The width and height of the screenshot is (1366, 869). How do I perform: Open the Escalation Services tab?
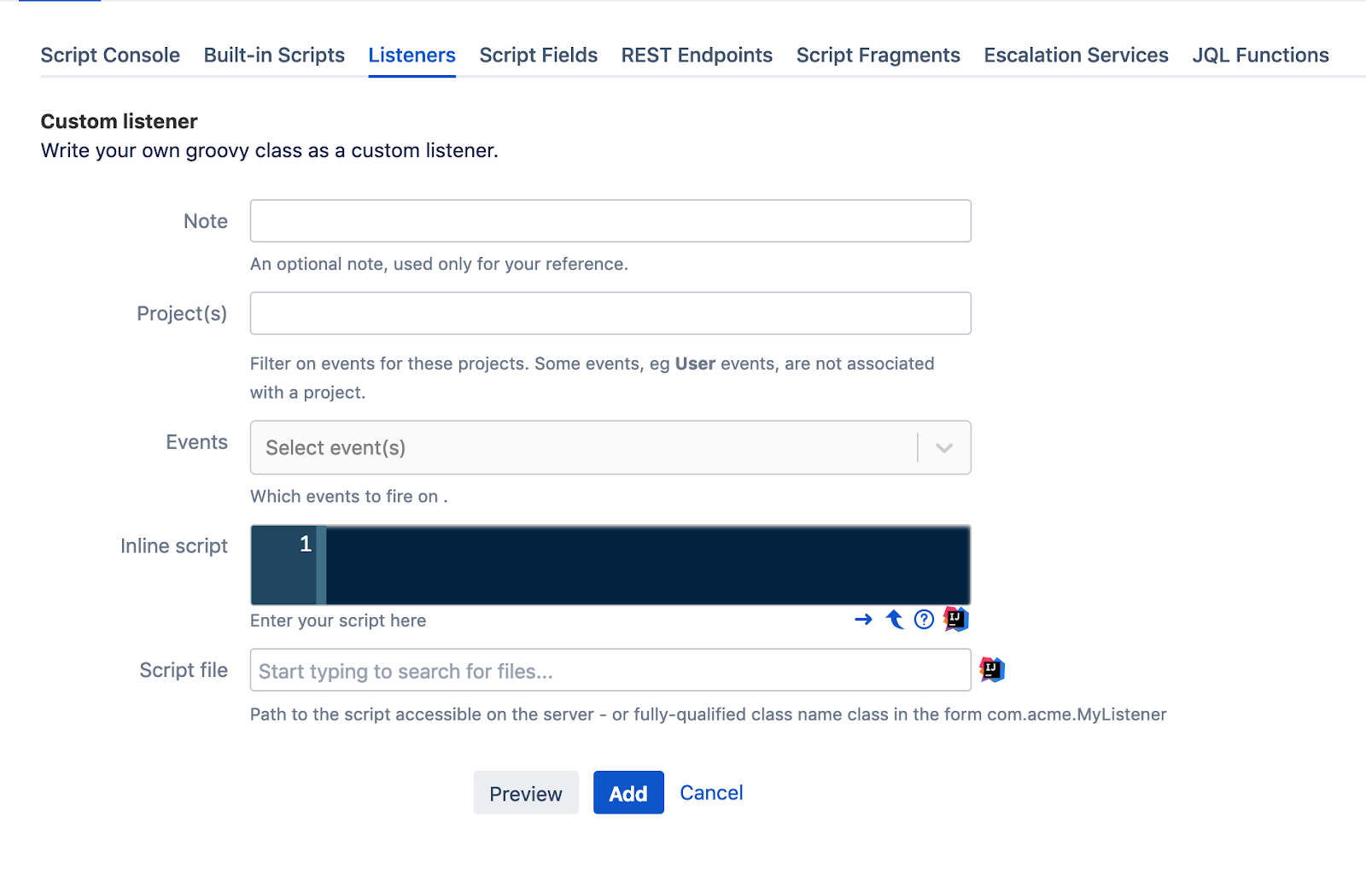tap(1077, 55)
